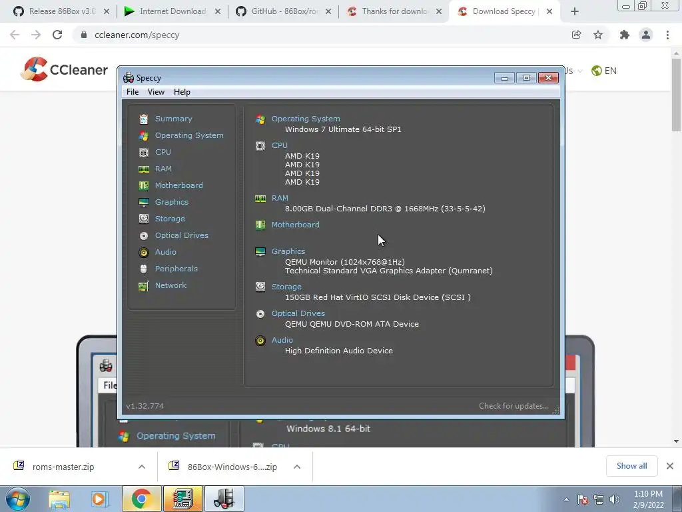The width and height of the screenshot is (682, 512).
Task: Open Chrome three-dot menu
Action: tap(667, 35)
